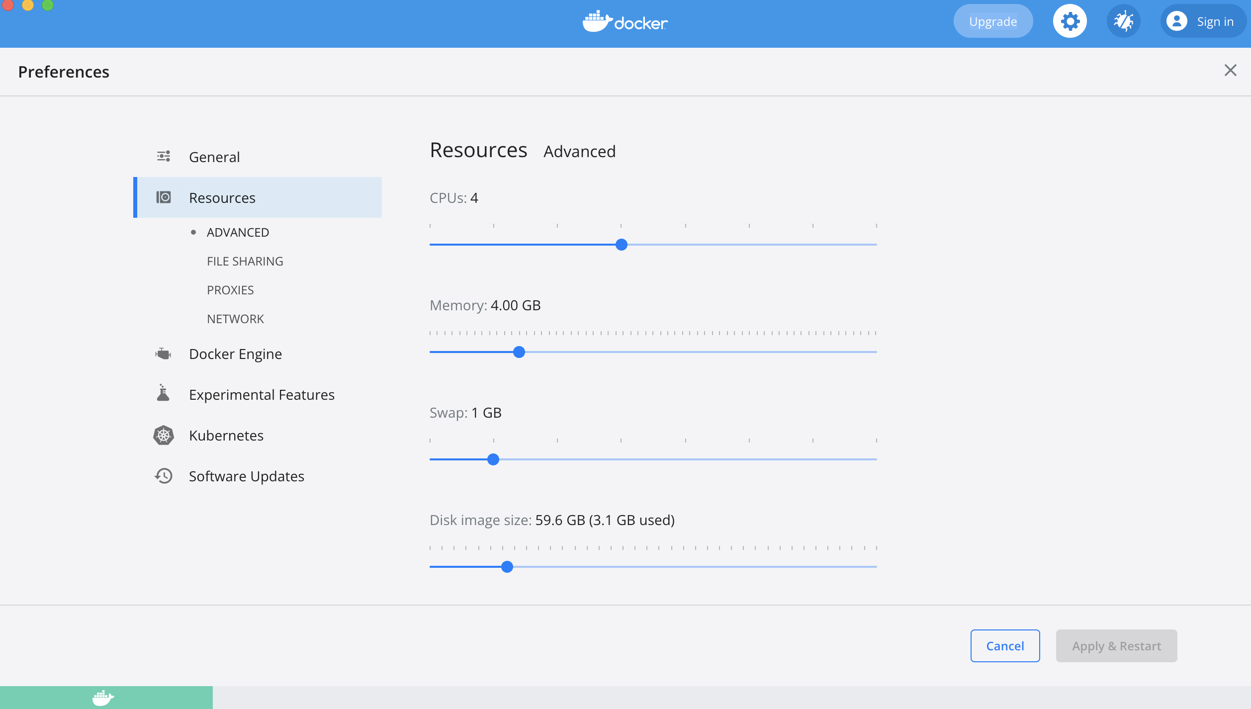
Task: Click the Docker whale logo in header
Action: point(625,22)
